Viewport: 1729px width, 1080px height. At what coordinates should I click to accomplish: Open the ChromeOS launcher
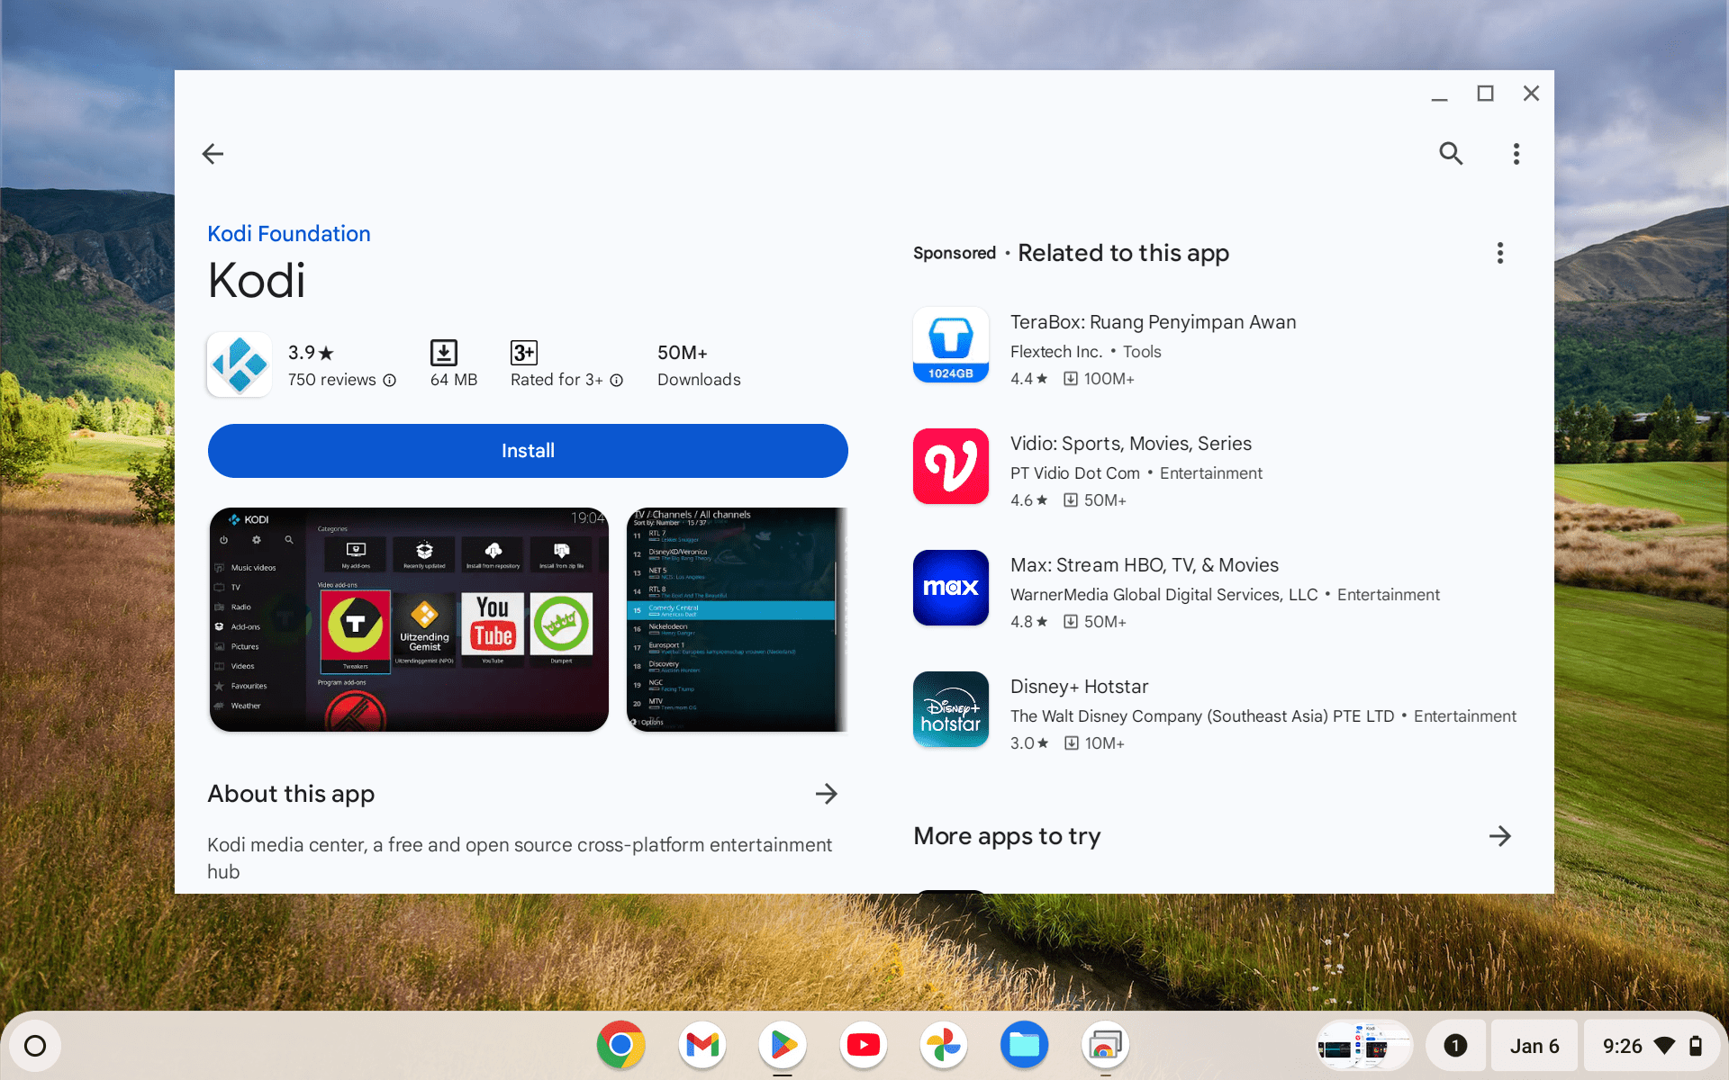[x=35, y=1045]
